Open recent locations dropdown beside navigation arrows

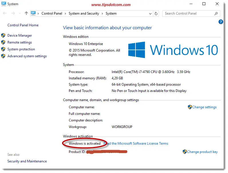20,13
